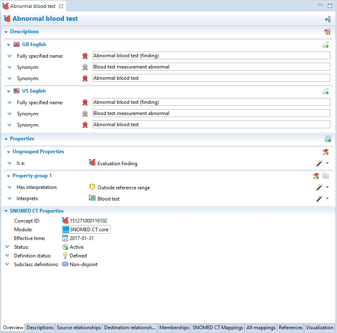Click the top-right icon in concept title bar

pyautogui.click(x=327, y=19)
